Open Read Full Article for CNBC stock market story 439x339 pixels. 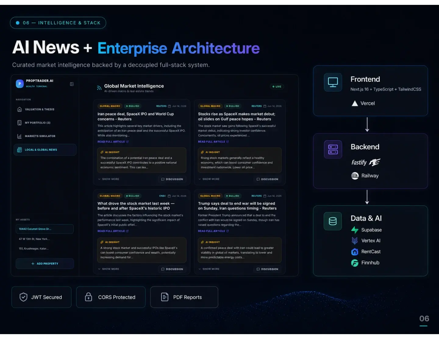[113, 231]
